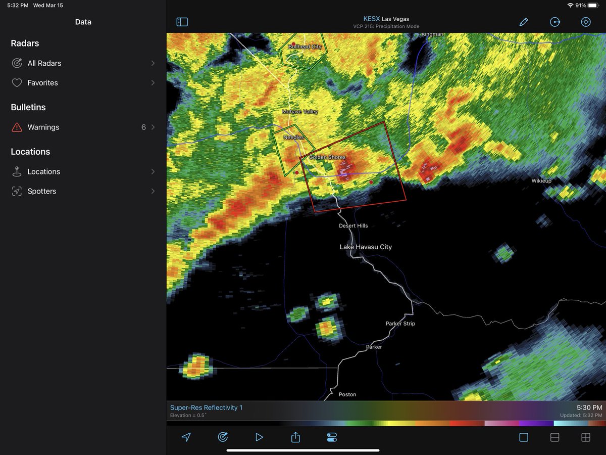Tap the Wikieup map label
606x455 pixels.
541,180
